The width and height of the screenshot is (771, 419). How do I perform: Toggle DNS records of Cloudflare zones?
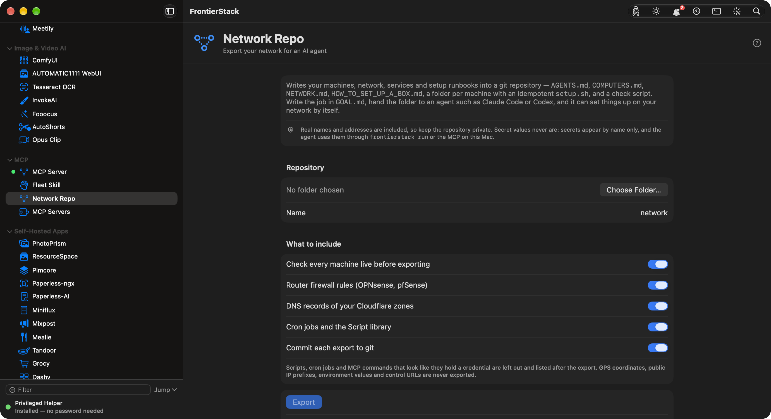pos(658,306)
